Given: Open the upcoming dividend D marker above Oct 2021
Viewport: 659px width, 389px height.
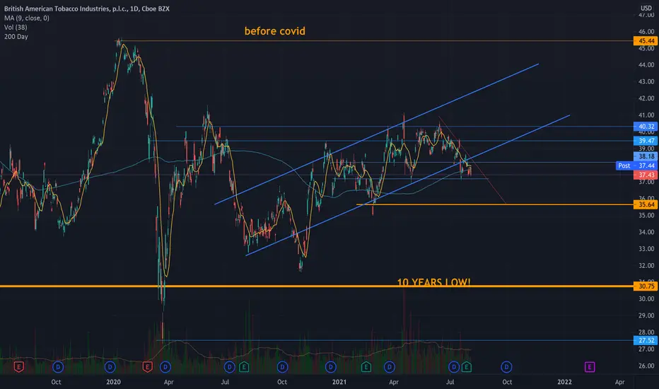Looking at the screenshot, I should 506,367.
